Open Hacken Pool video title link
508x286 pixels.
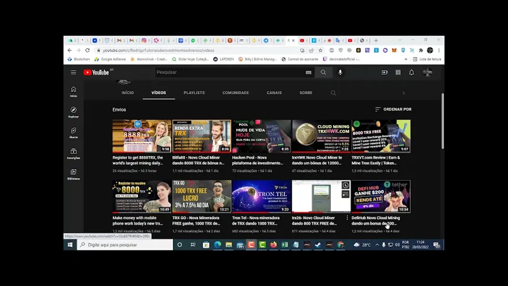coord(258,160)
